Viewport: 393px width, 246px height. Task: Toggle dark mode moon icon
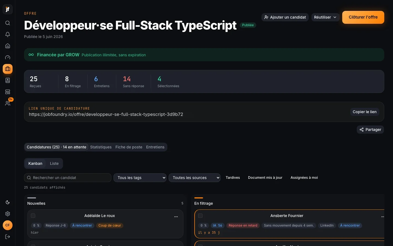tap(8, 202)
